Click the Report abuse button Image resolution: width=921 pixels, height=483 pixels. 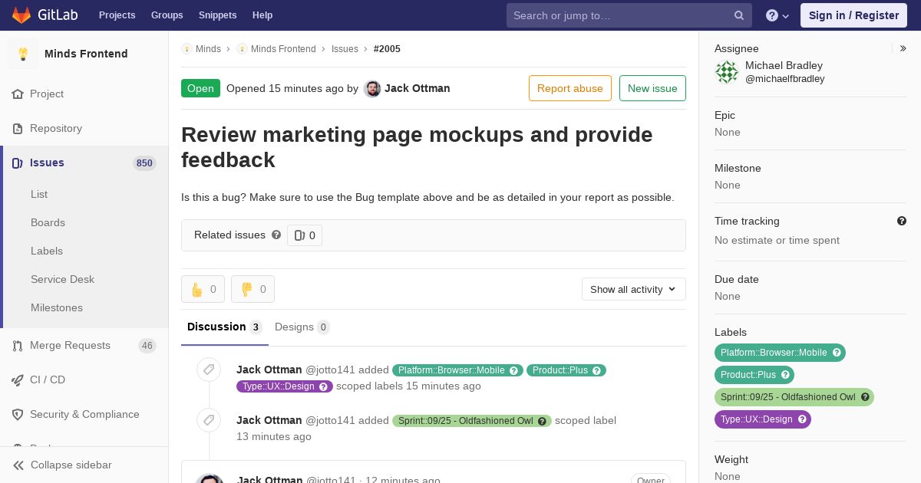pyautogui.click(x=570, y=88)
